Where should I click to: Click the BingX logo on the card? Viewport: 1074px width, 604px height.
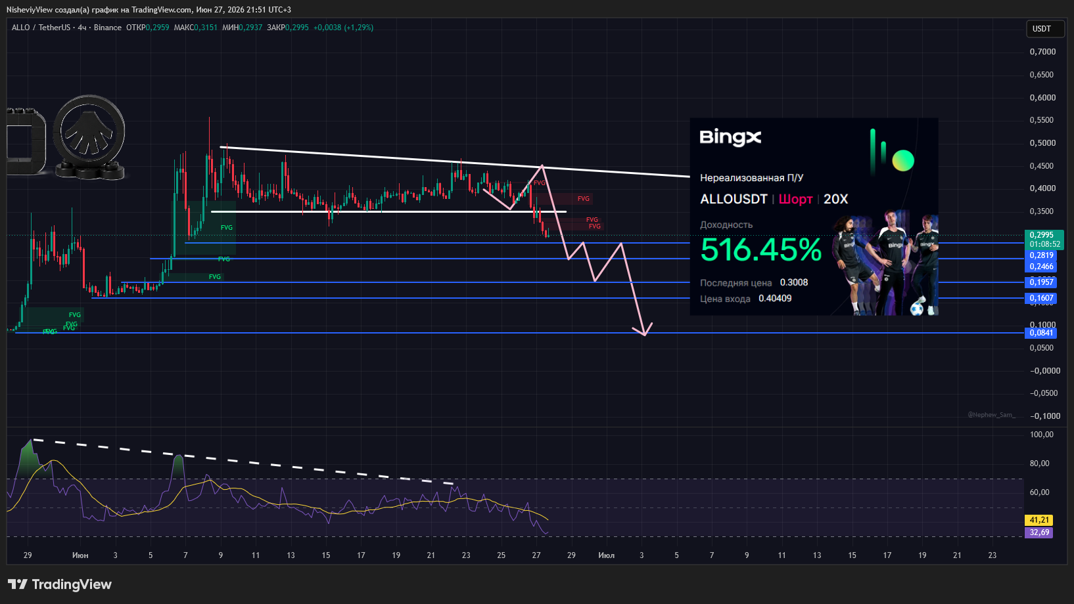(730, 138)
